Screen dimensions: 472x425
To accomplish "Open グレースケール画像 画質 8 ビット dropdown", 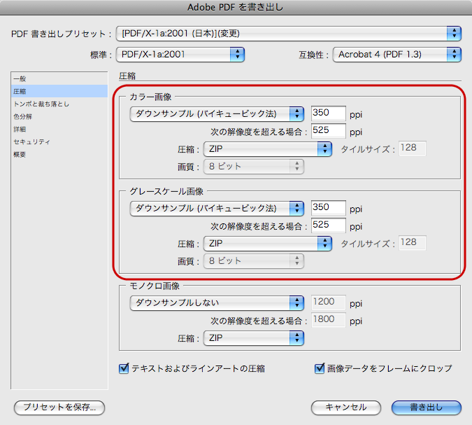I will pos(254,261).
